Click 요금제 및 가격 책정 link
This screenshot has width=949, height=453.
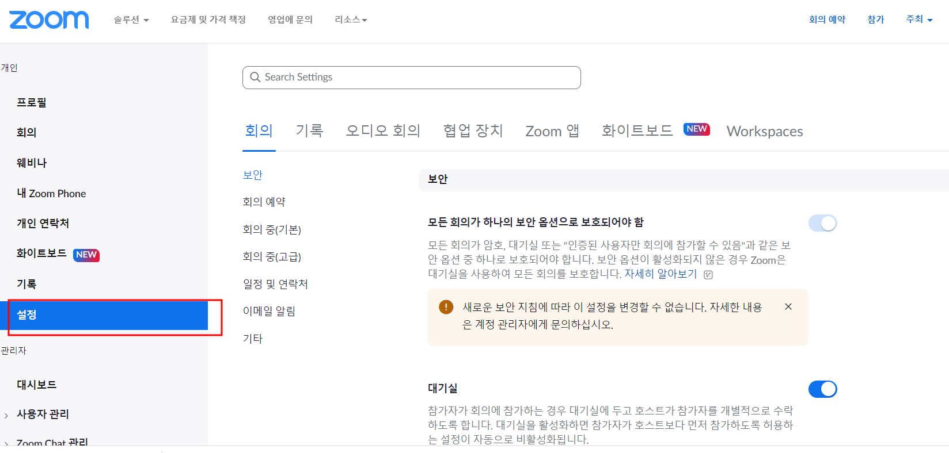[208, 20]
